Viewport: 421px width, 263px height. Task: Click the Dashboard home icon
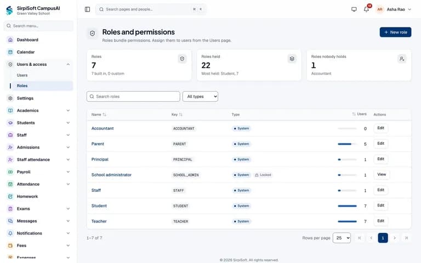pos(10,39)
